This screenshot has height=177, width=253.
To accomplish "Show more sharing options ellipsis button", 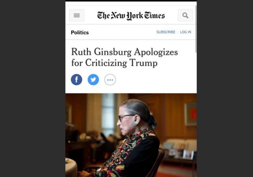I will click(110, 80).
